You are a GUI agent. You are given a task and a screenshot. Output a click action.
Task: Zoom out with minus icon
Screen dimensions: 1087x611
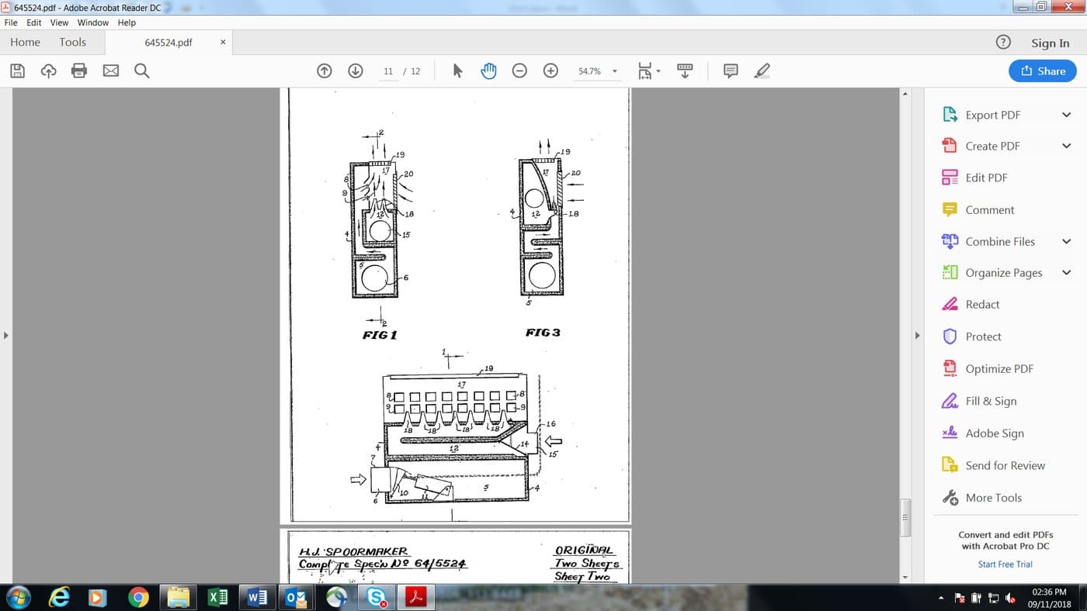[519, 71]
